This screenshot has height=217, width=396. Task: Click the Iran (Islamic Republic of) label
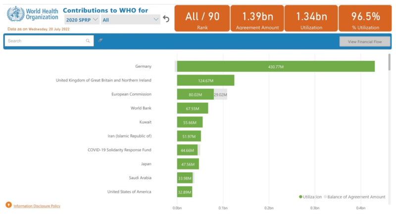point(130,136)
